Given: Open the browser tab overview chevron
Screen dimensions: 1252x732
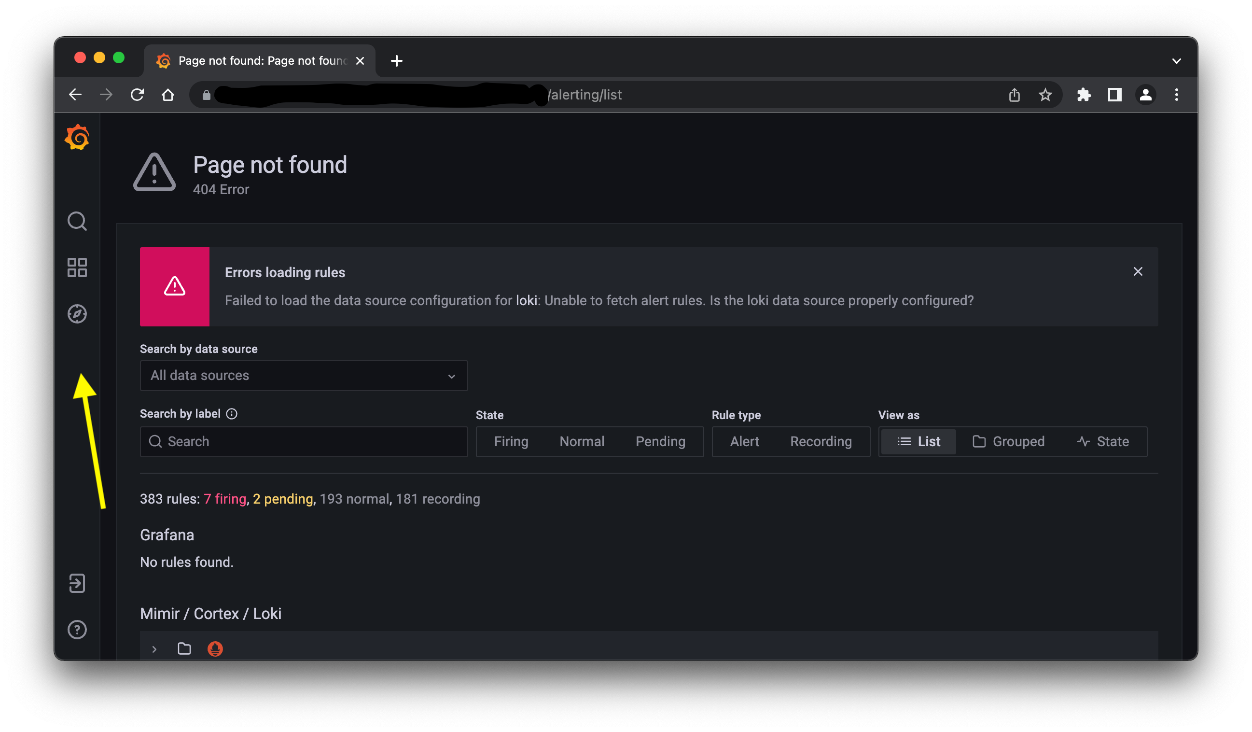Looking at the screenshot, I should pyautogui.click(x=1177, y=61).
